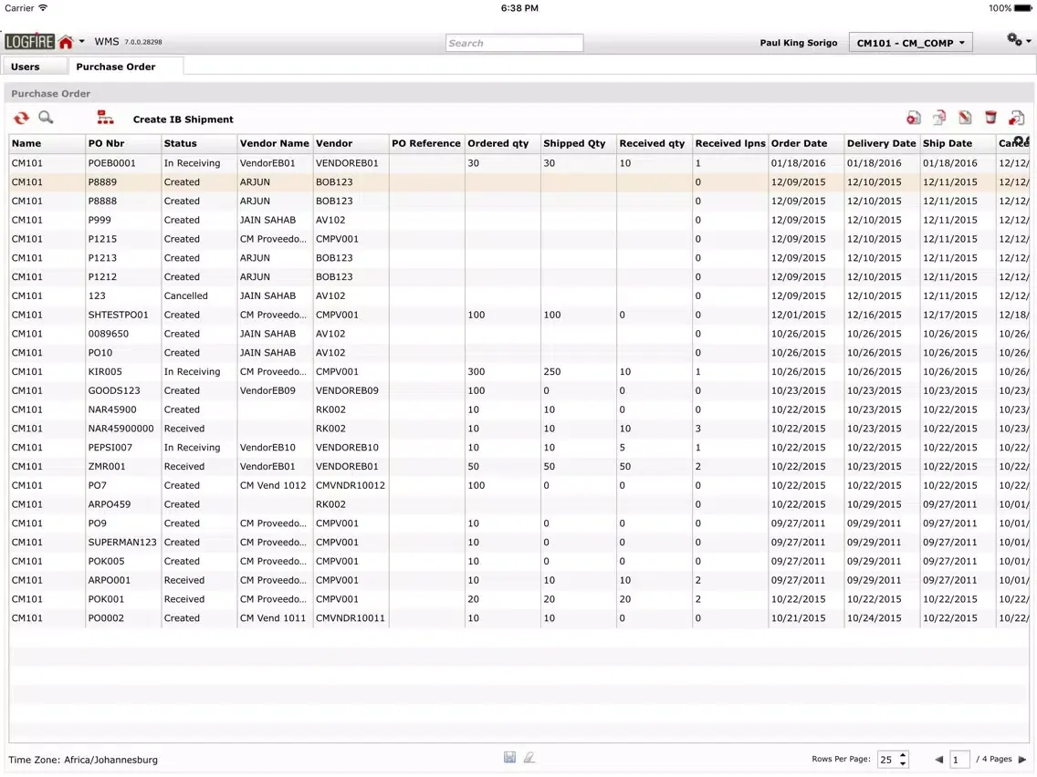The image size is (1037, 777).
Task: Click the create new record icon
Action: [x=913, y=118]
